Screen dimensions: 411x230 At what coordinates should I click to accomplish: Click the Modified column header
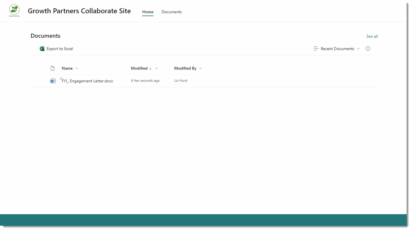(x=139, y=68)
